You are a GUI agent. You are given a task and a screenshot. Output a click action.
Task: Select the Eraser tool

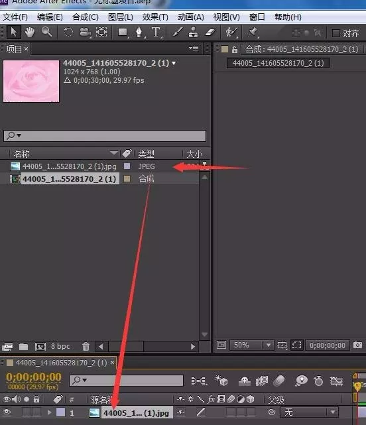click(210, 32)
